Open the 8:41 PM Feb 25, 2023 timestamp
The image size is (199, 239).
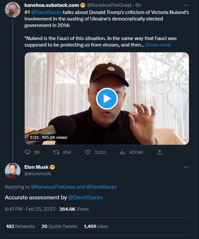[x=30, y=209]
